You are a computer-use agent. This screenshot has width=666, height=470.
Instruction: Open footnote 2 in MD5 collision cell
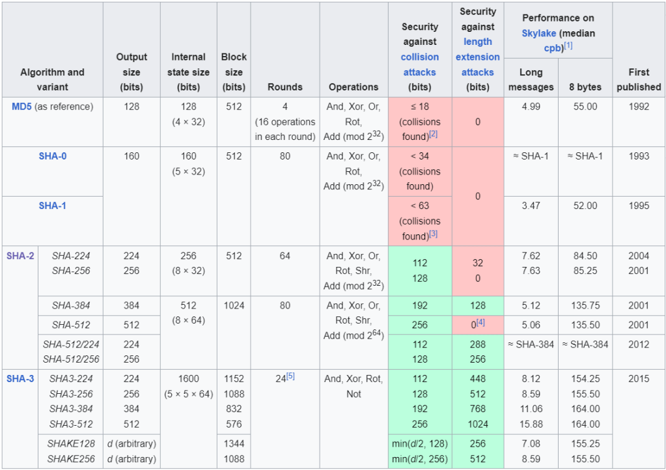[x=433, y=133]
